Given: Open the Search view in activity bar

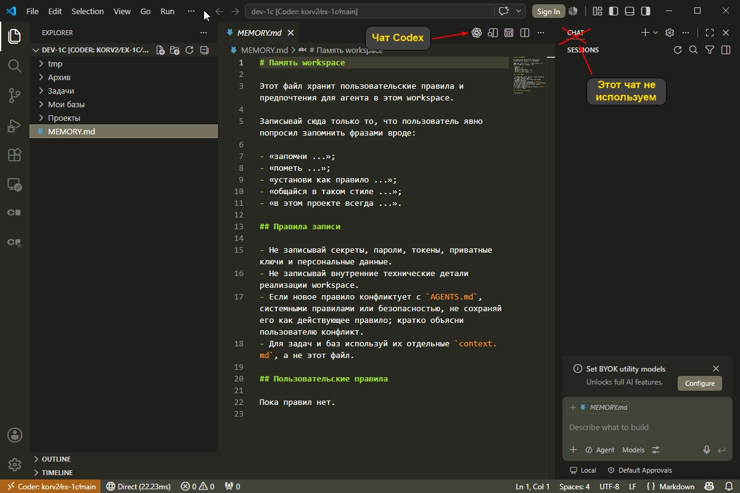Looking at the screenshot, I should pos(15,65).
